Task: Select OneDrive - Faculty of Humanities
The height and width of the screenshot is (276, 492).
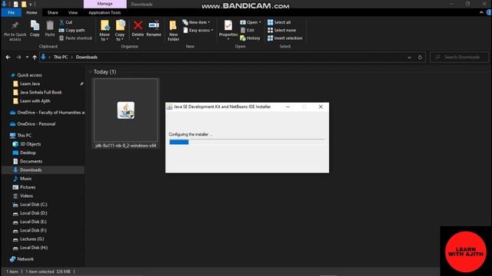Action: click(47, 113)
